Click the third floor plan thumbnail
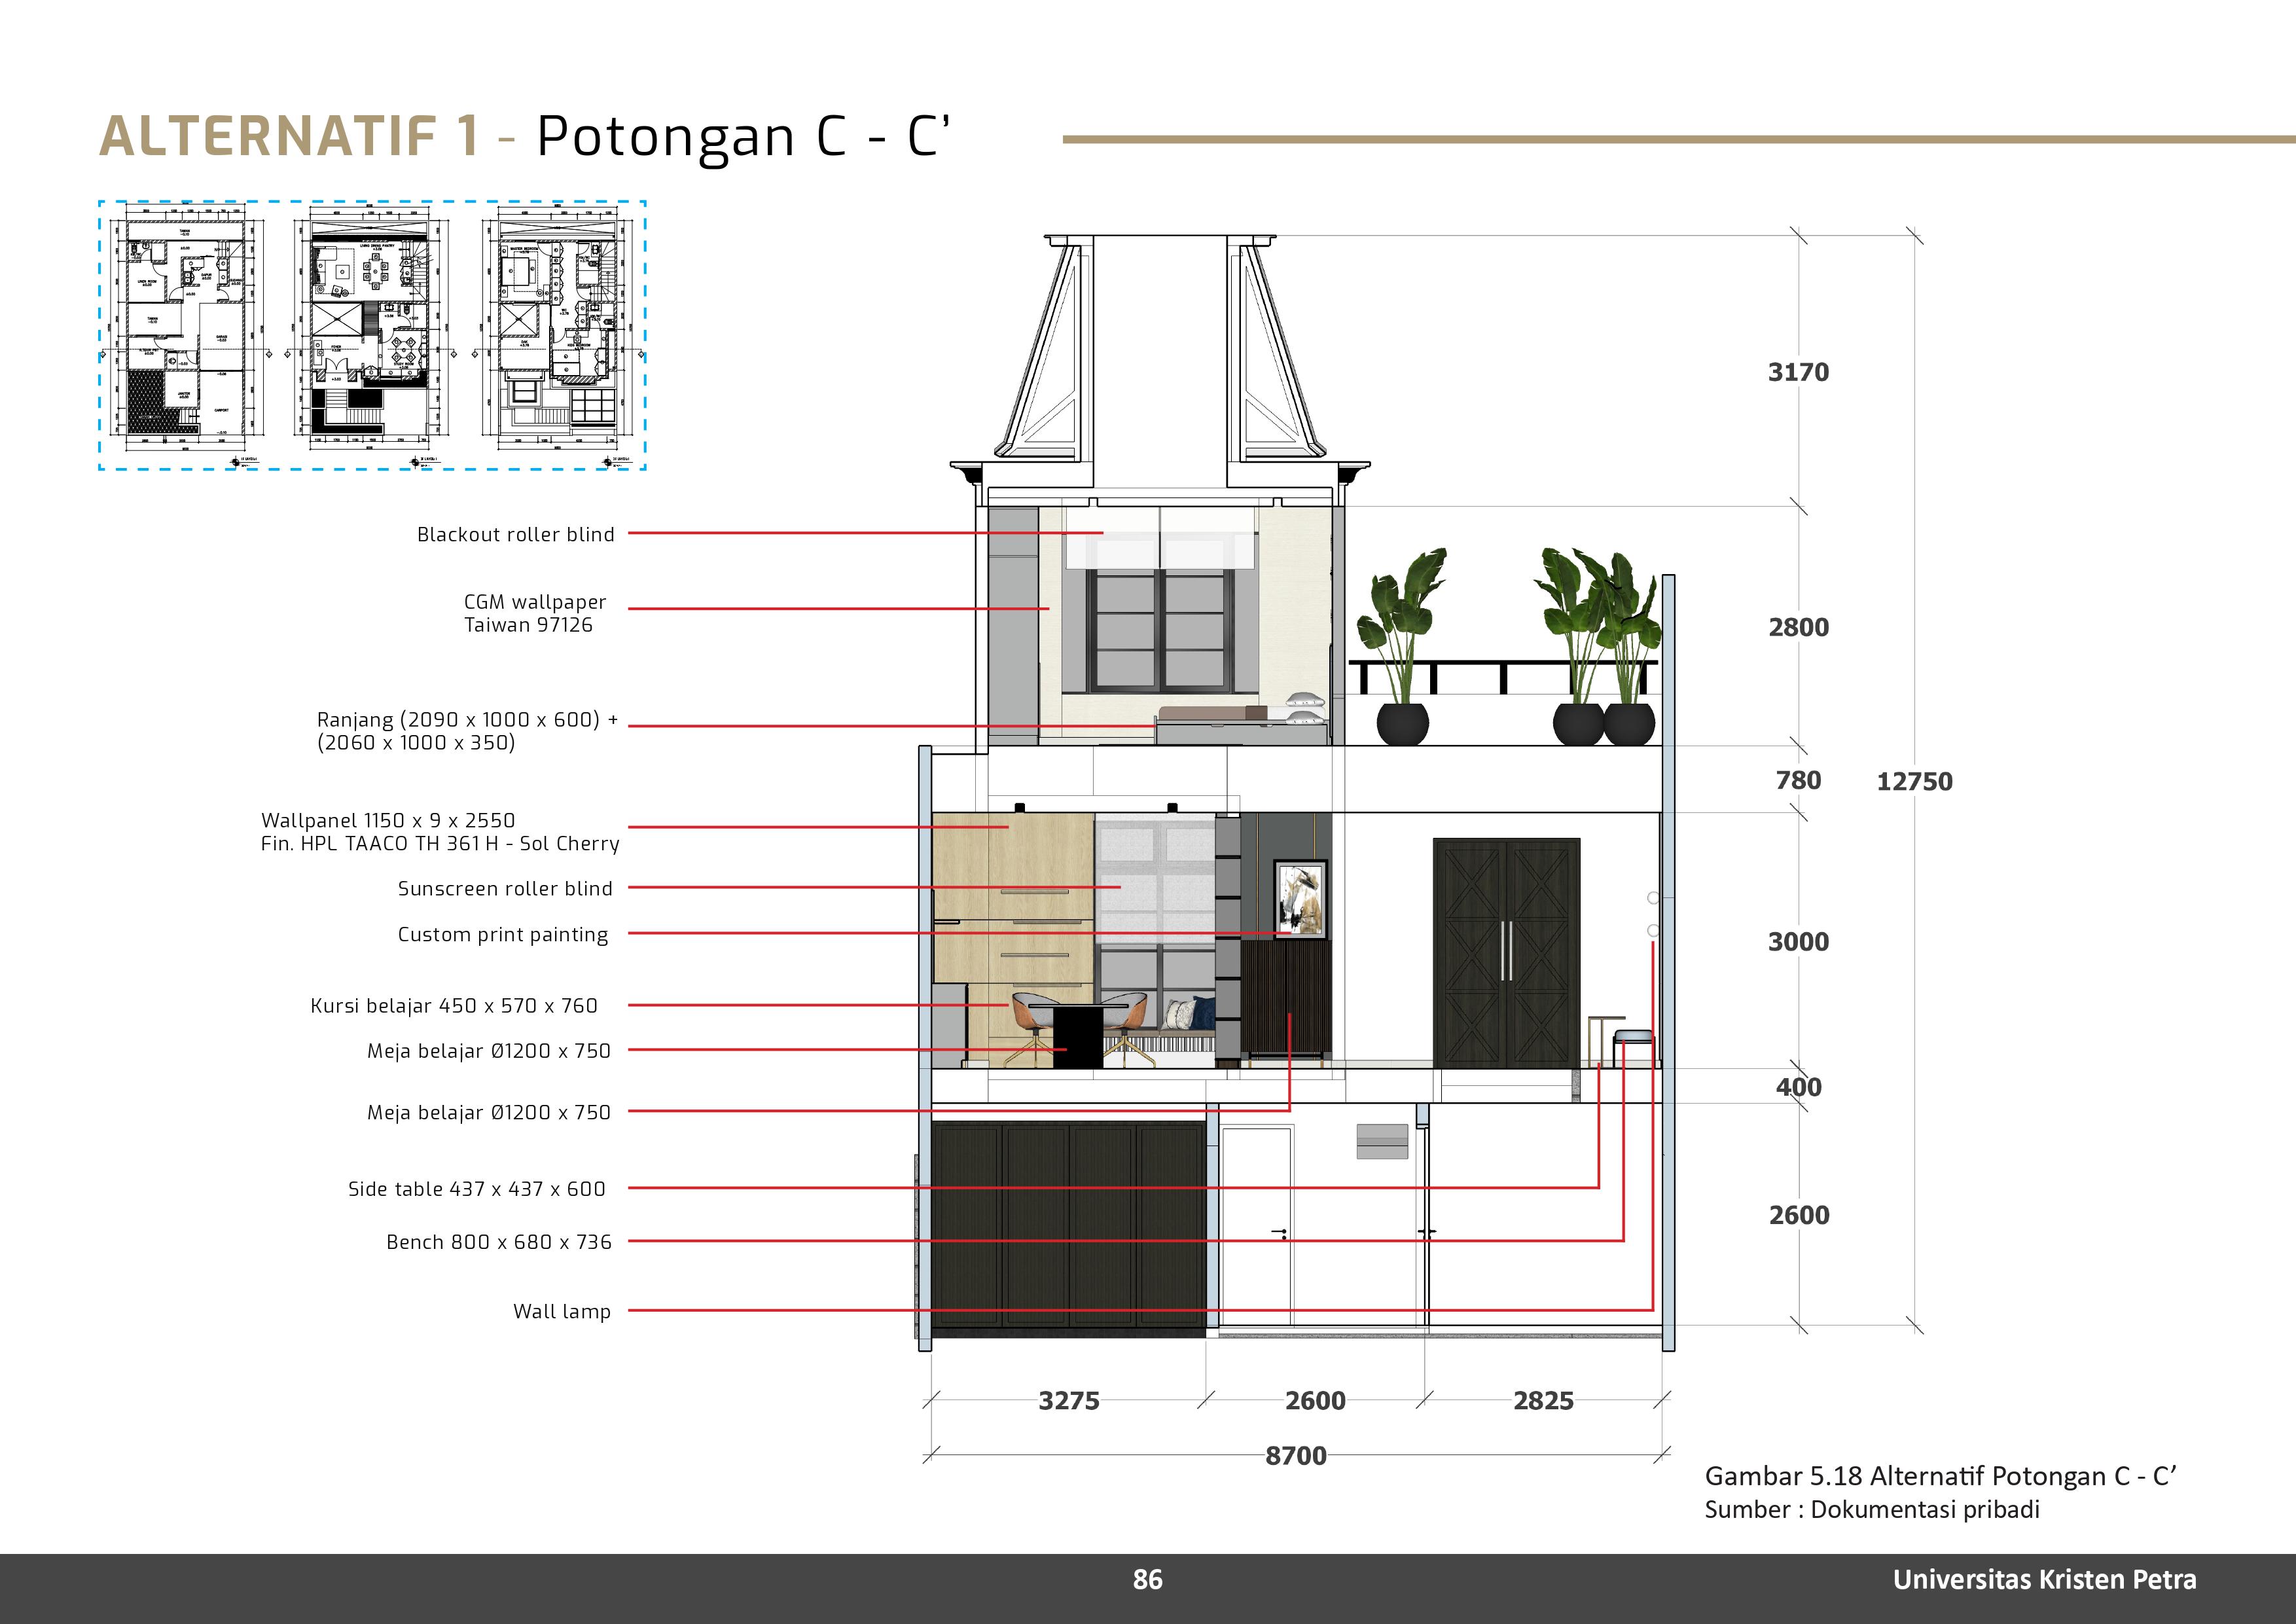This screenshot has width=2296, height=1624. (x=558, y=330)
